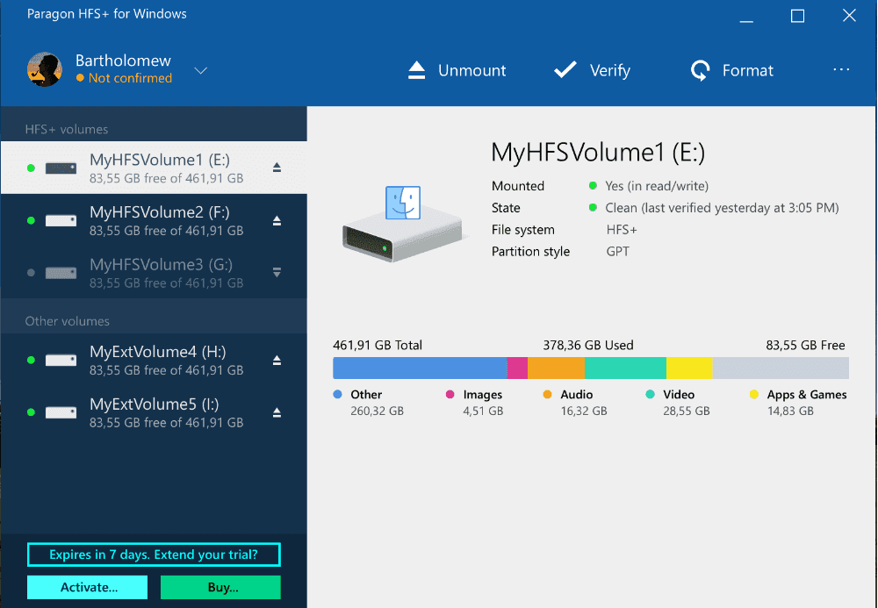Open the more options ellipsis menu
Image resolution: width=878 pixels, height=608 pixels.
841,69
